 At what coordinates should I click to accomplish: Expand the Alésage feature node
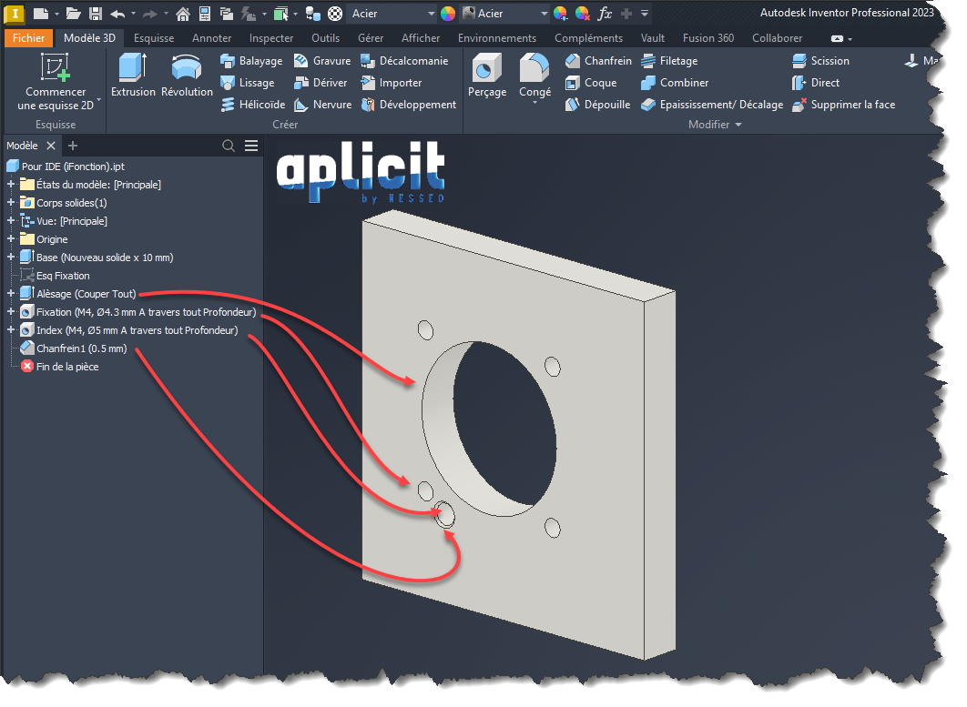pos(11,294)
